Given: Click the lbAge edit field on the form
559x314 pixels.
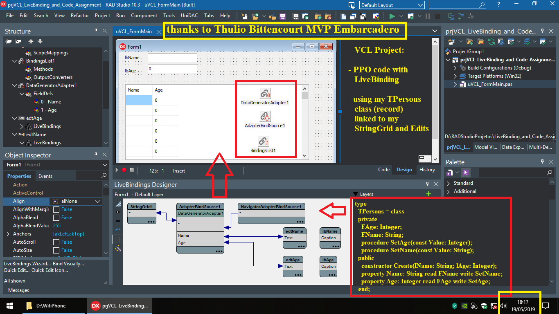Looking at the screenshot, I should (172, 69).
